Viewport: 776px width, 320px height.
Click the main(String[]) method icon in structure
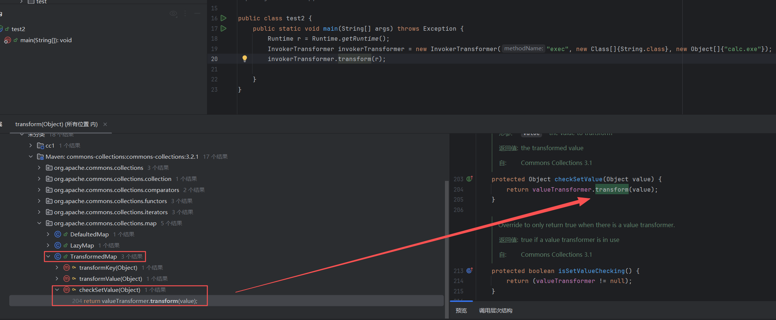tap(7, 40)
